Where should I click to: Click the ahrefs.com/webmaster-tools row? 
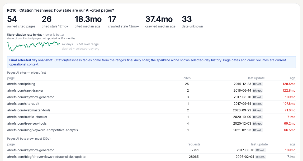[x=151, y=110]
